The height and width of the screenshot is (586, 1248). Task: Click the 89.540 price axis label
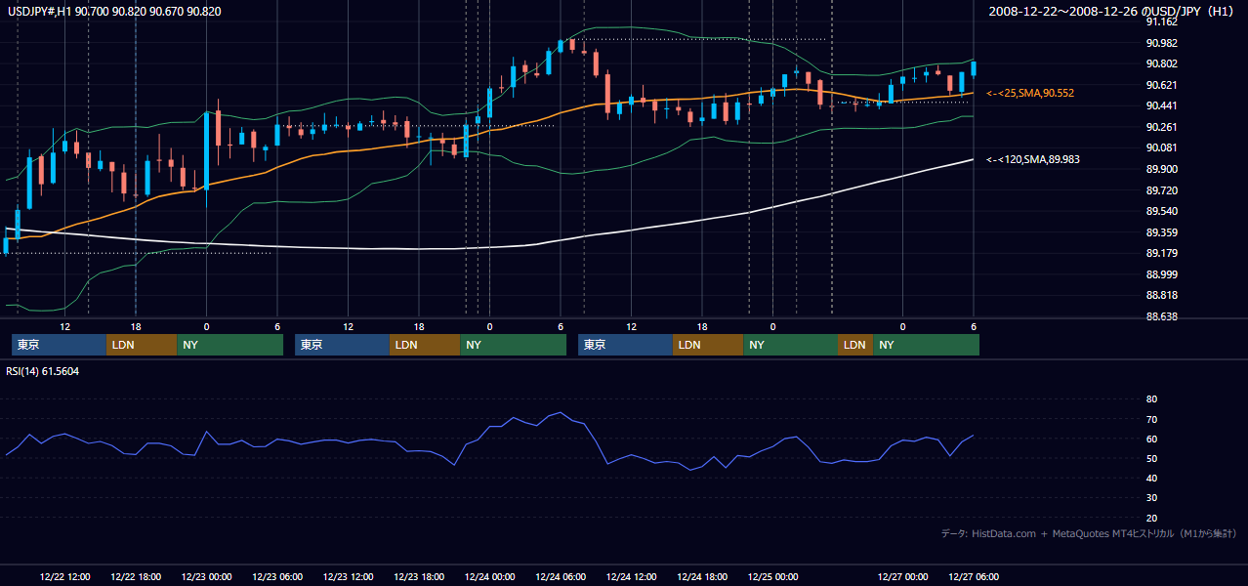[1161, 211]
